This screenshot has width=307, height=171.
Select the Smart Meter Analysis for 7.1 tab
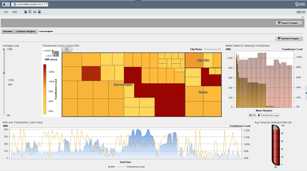(x=30, y=4)
